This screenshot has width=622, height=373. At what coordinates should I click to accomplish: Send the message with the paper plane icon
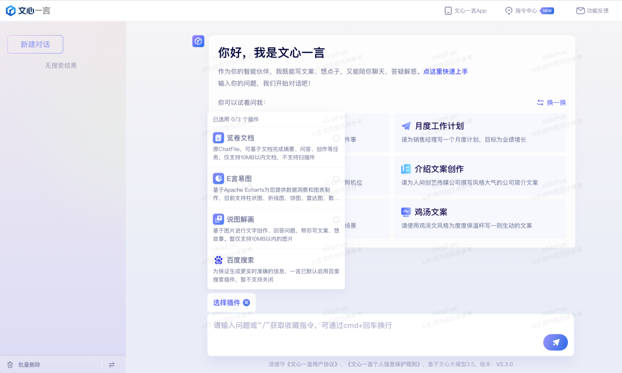pos(555,342)
